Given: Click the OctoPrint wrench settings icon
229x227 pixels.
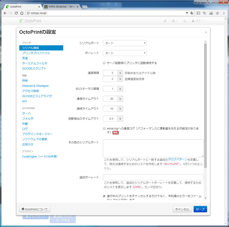Looking at the screenshot, I should coord(165,21).
